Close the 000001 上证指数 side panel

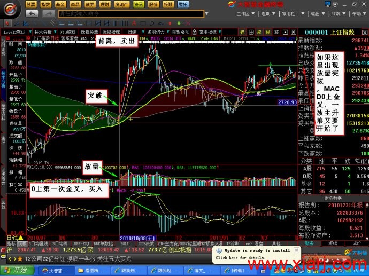[x=365, y=33]
